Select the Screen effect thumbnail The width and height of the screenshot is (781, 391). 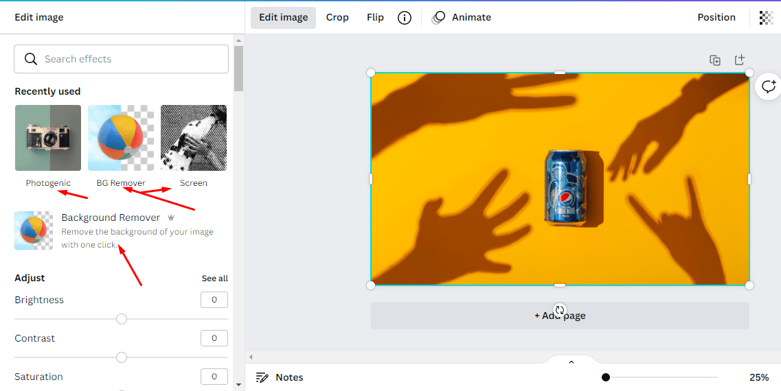click(x=194, y=138)
